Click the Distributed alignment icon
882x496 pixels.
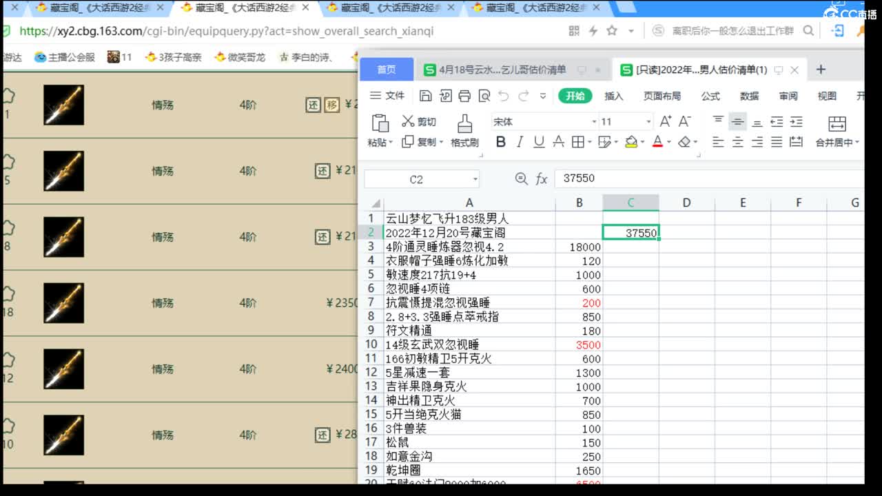796,142
